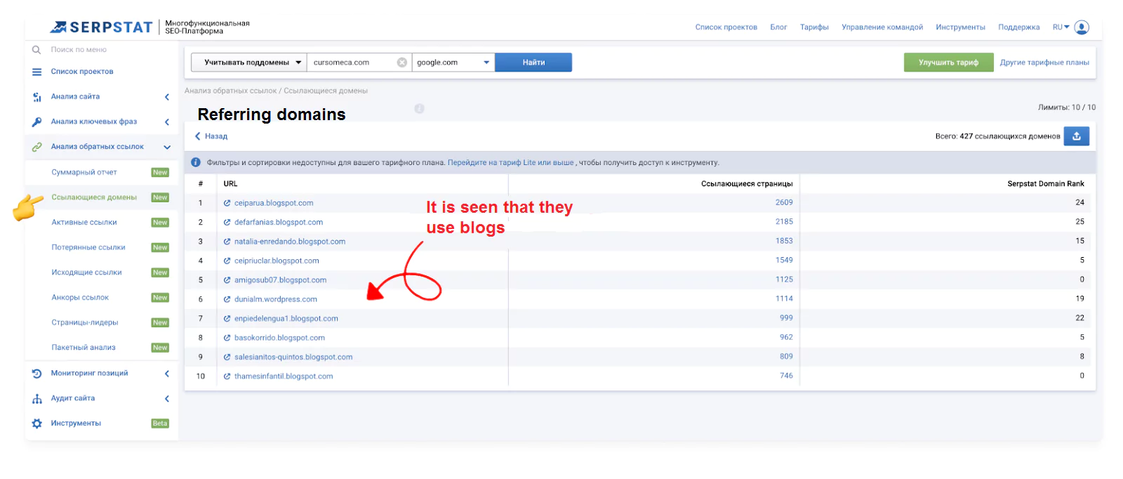Image resolution: width=1123 pixels, height=479 pixels.
Task: Open Страницы-лидеры in the sidebar
Action: (85, 322)
